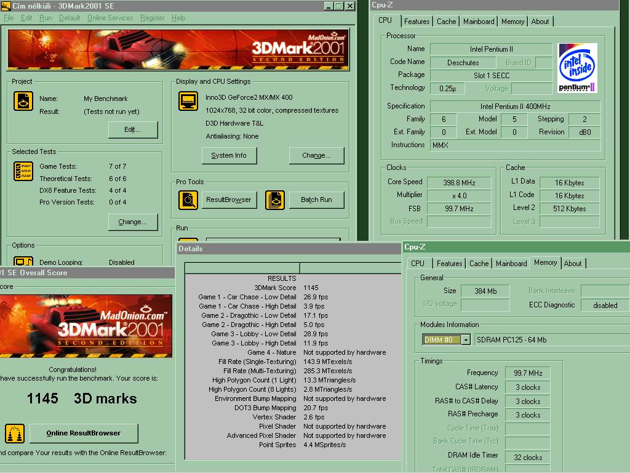Click the Core Speed 398.8 MHz field

(459, 183)
